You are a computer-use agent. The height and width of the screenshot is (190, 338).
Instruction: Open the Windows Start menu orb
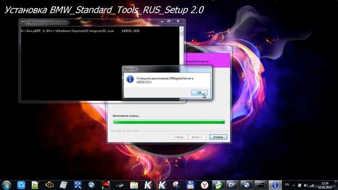point(6,185)
